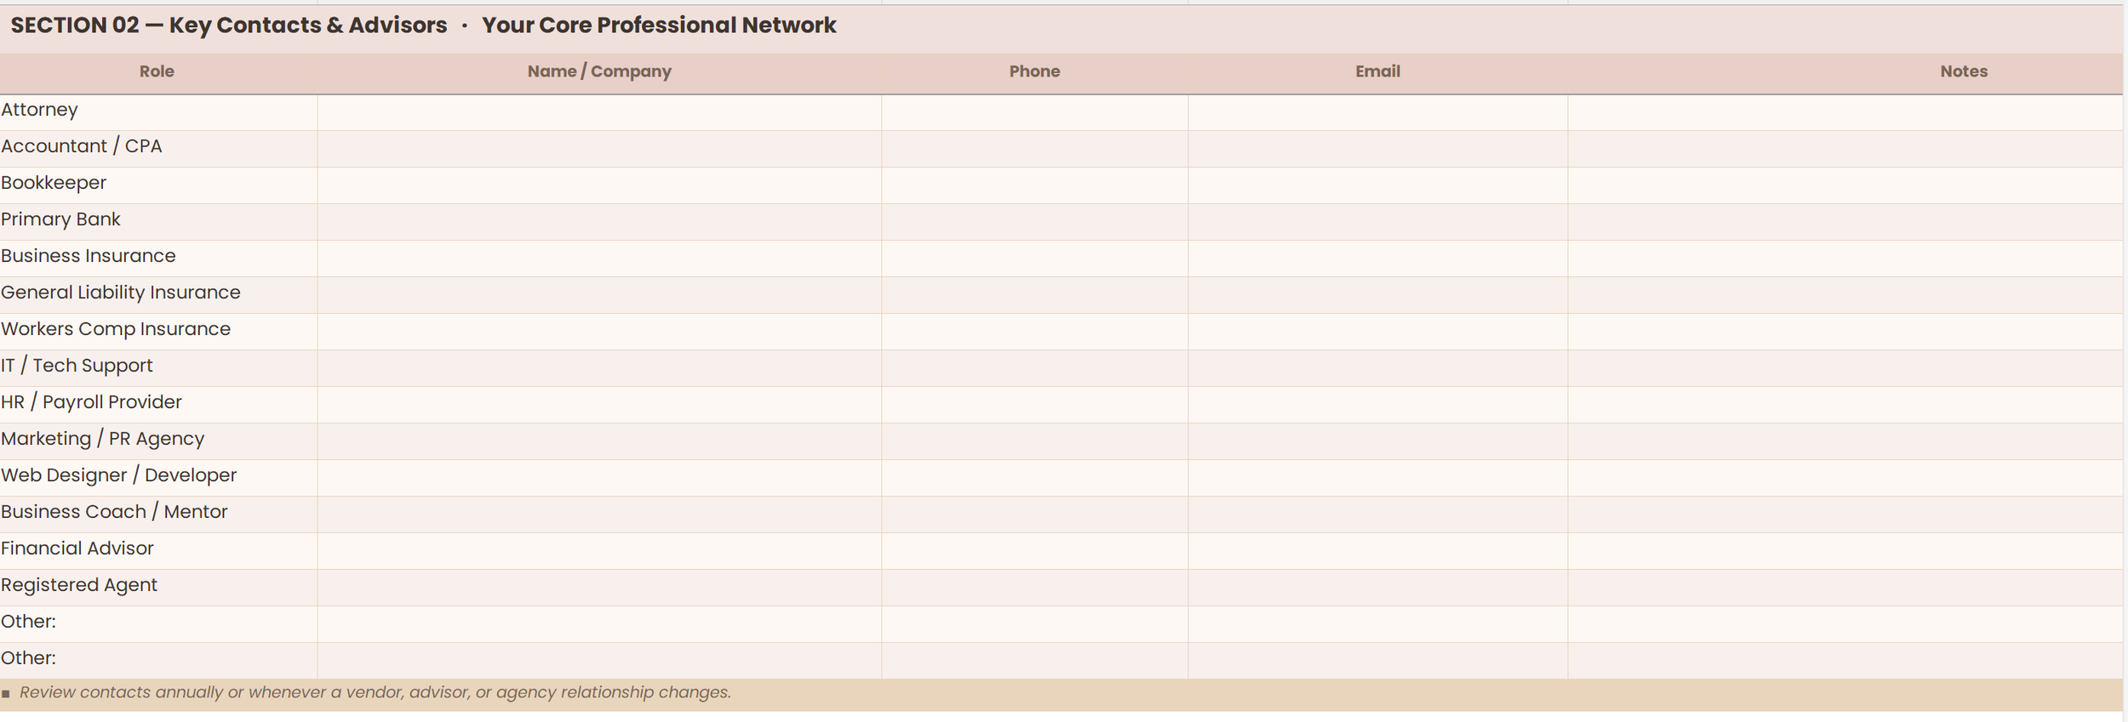Click the Email cell for Workers Comp Insurance

(x=1378, y=332)
